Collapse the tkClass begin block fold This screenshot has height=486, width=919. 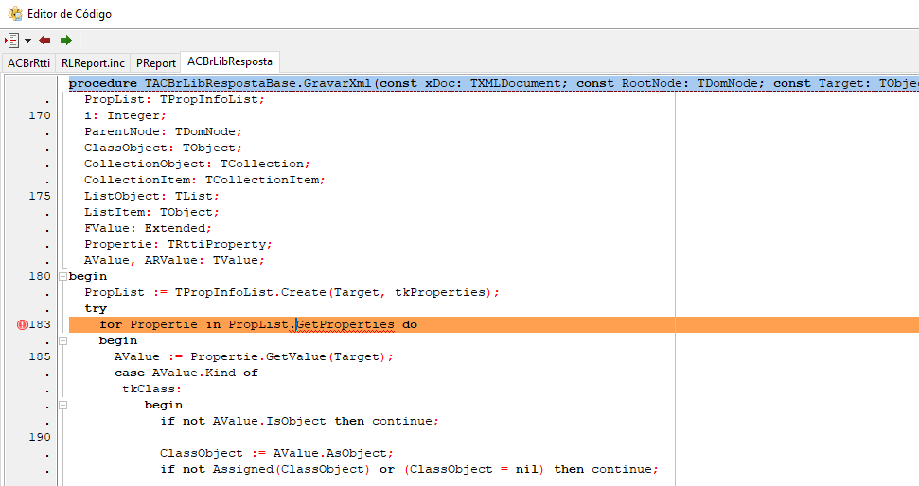(x=62, y=406)
